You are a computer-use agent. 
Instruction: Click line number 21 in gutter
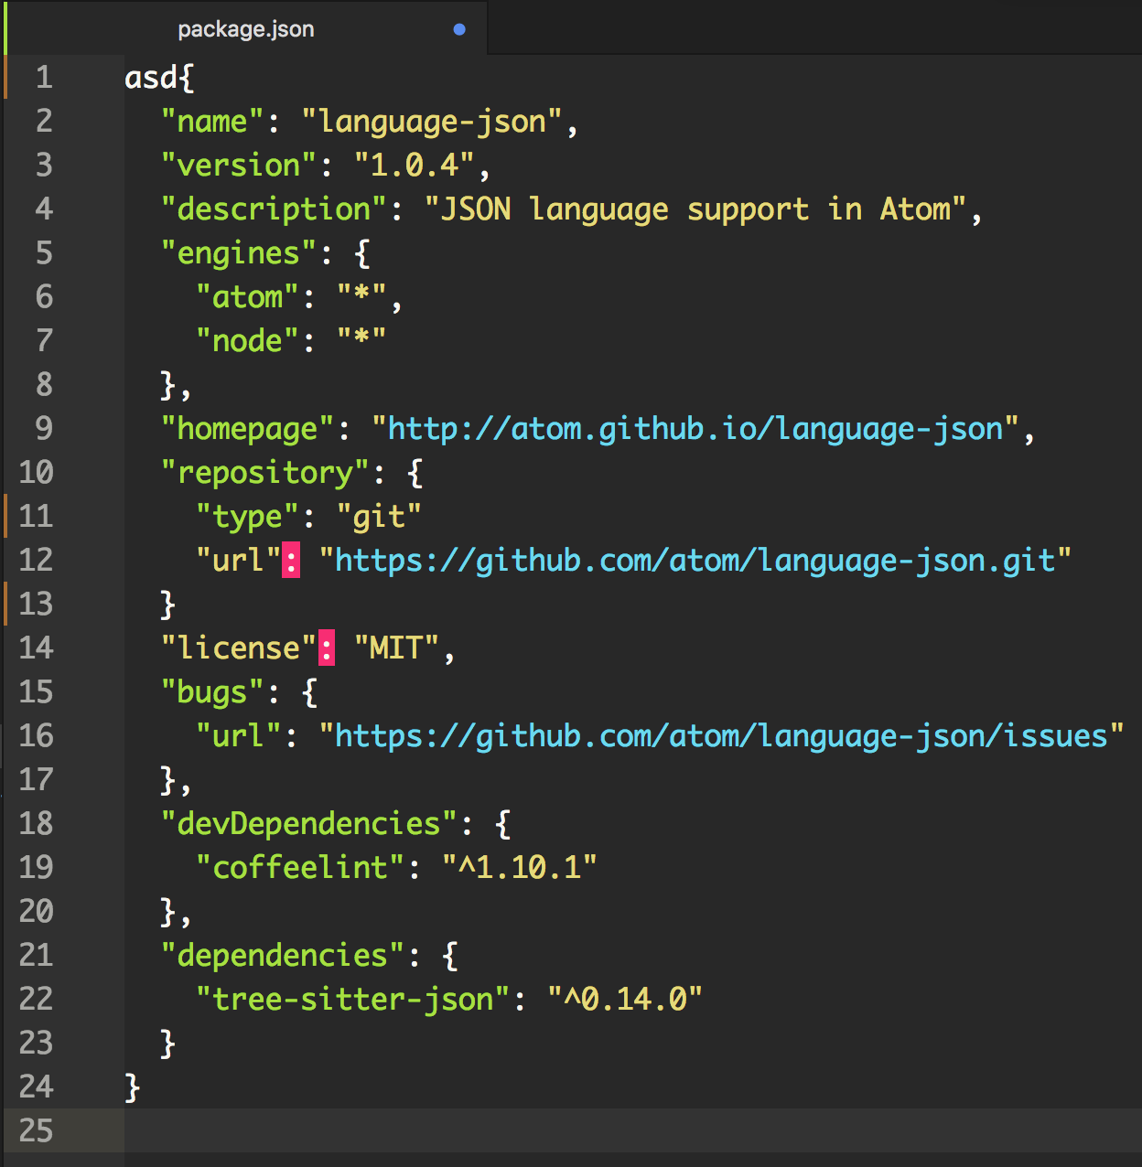[37, 956]
